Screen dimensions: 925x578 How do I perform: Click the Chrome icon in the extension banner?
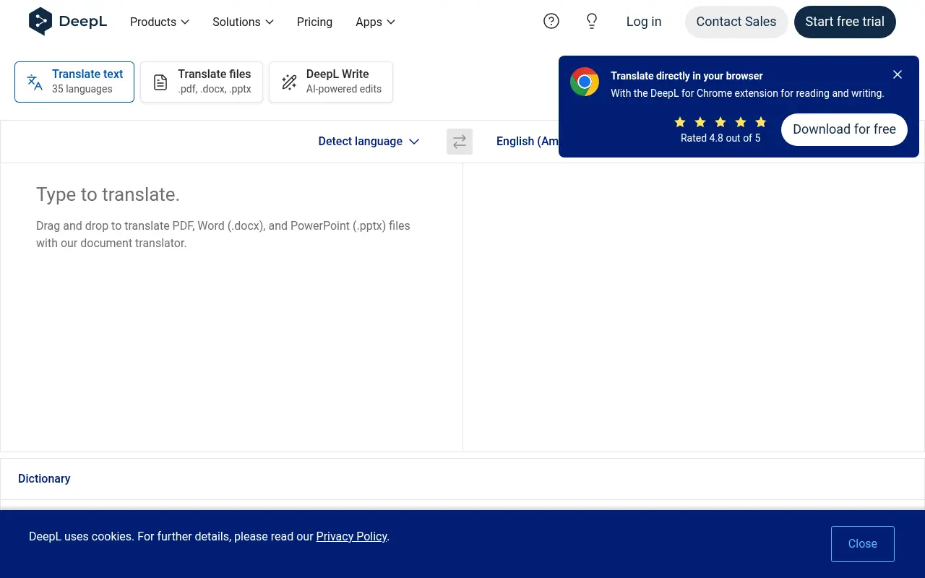tap(585, 82)
